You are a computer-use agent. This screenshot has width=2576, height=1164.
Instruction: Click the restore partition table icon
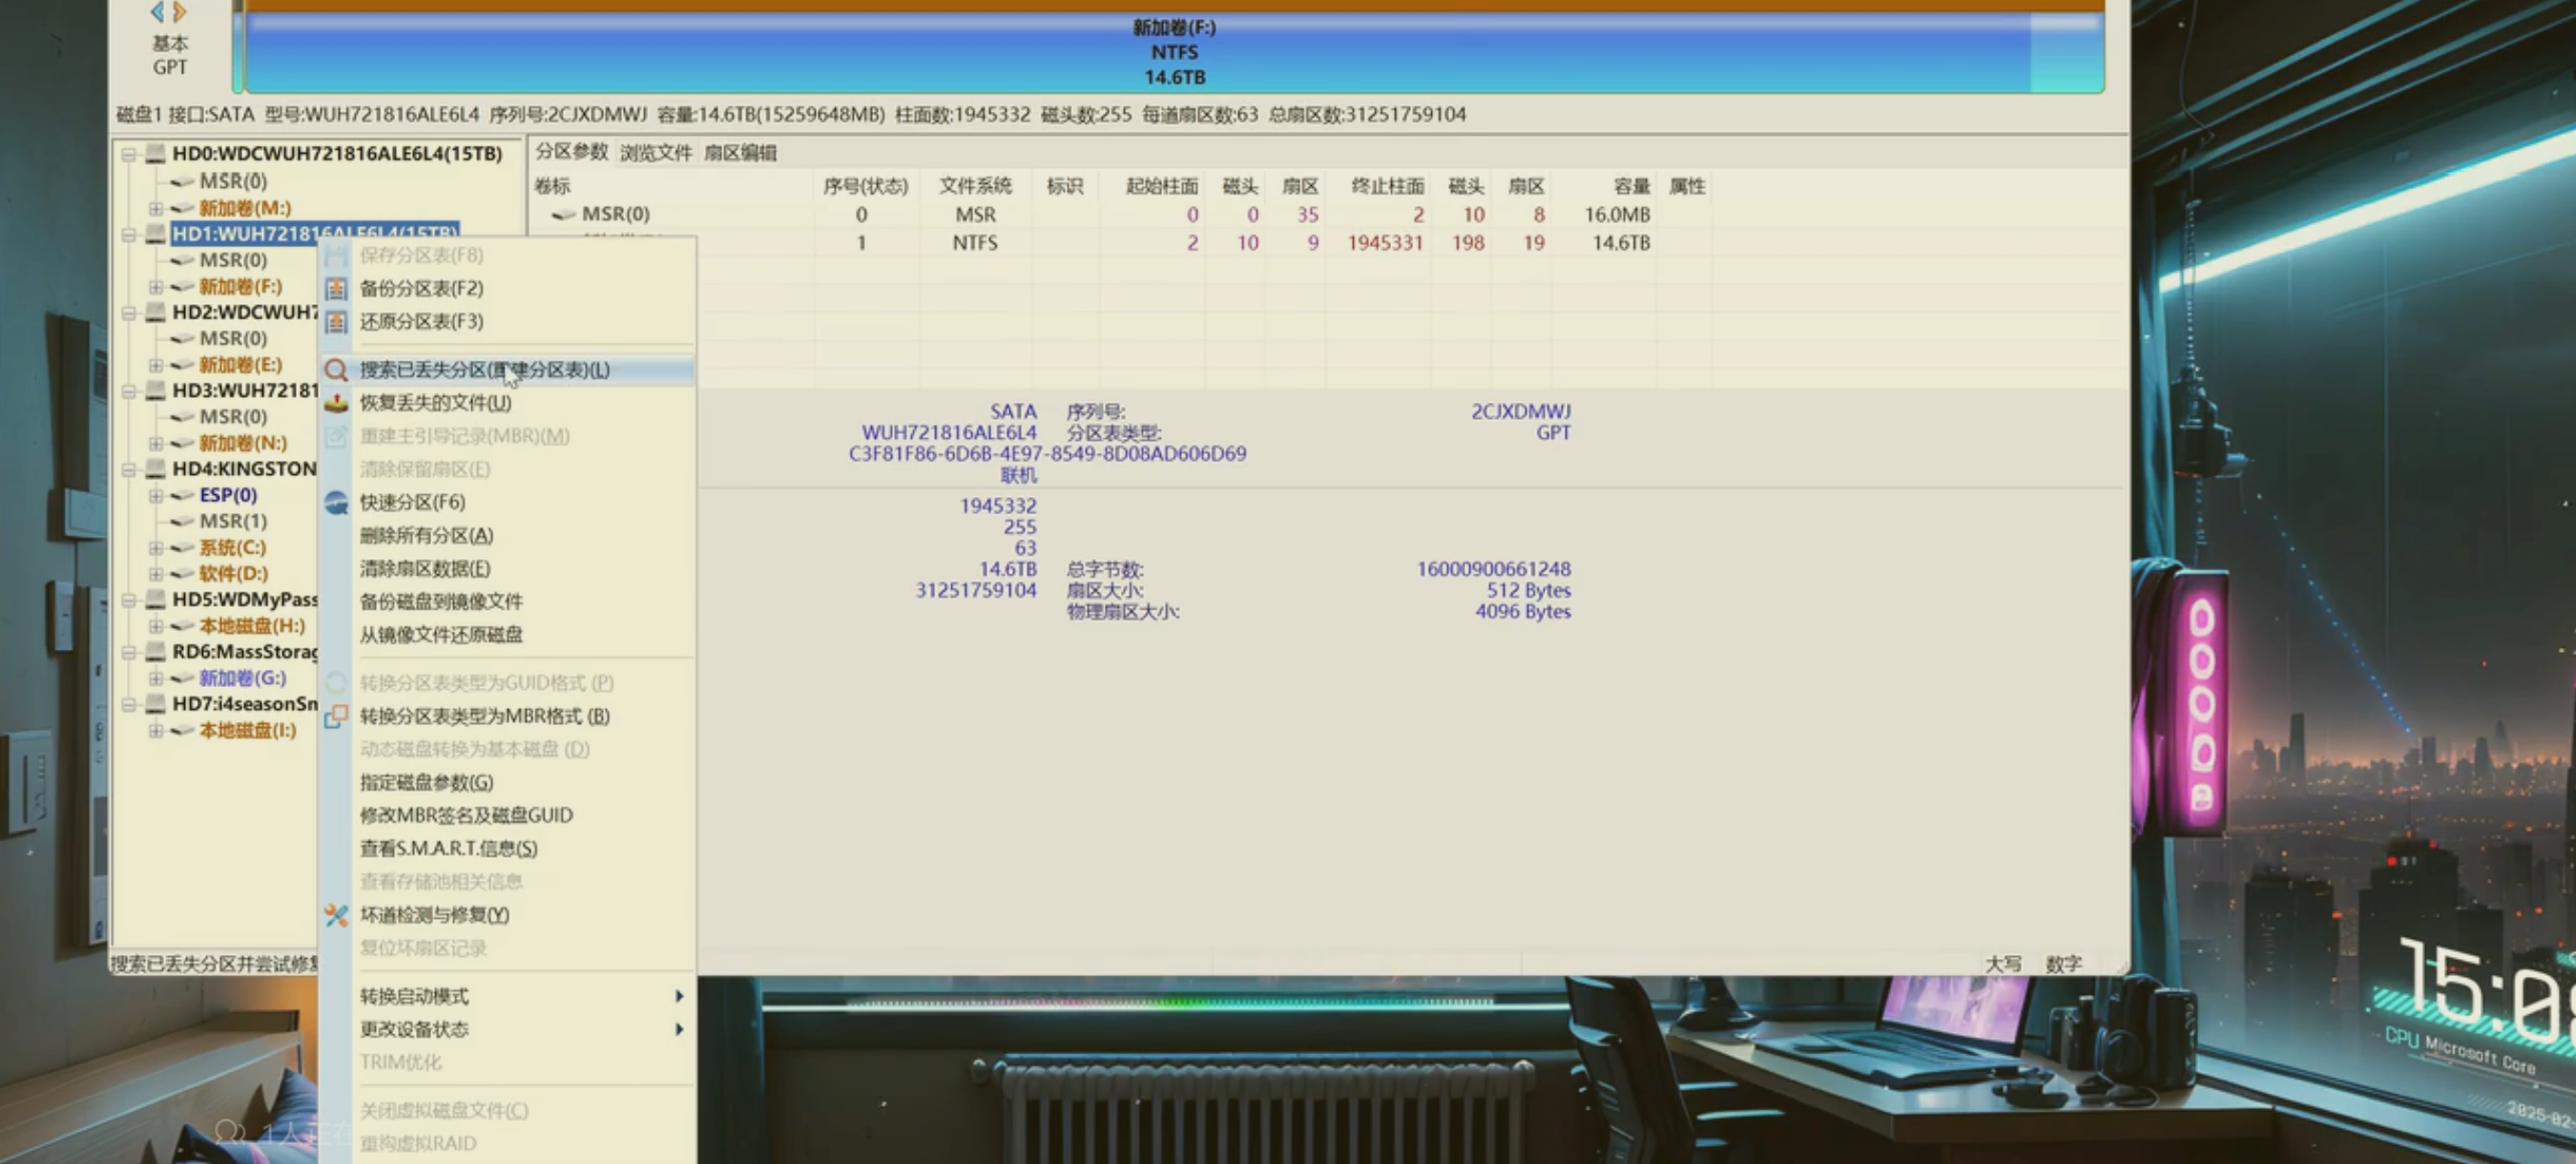[336, 322]
